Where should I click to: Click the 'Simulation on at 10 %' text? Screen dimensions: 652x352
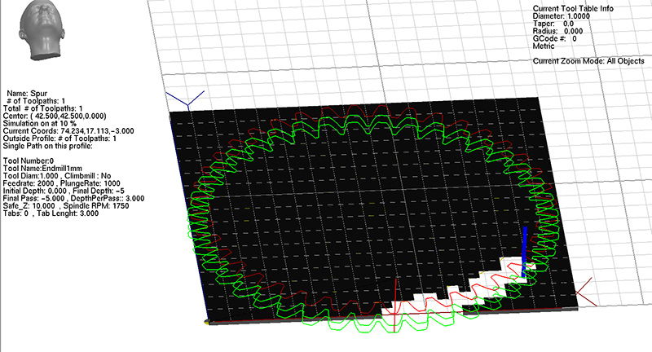point(47,123)
